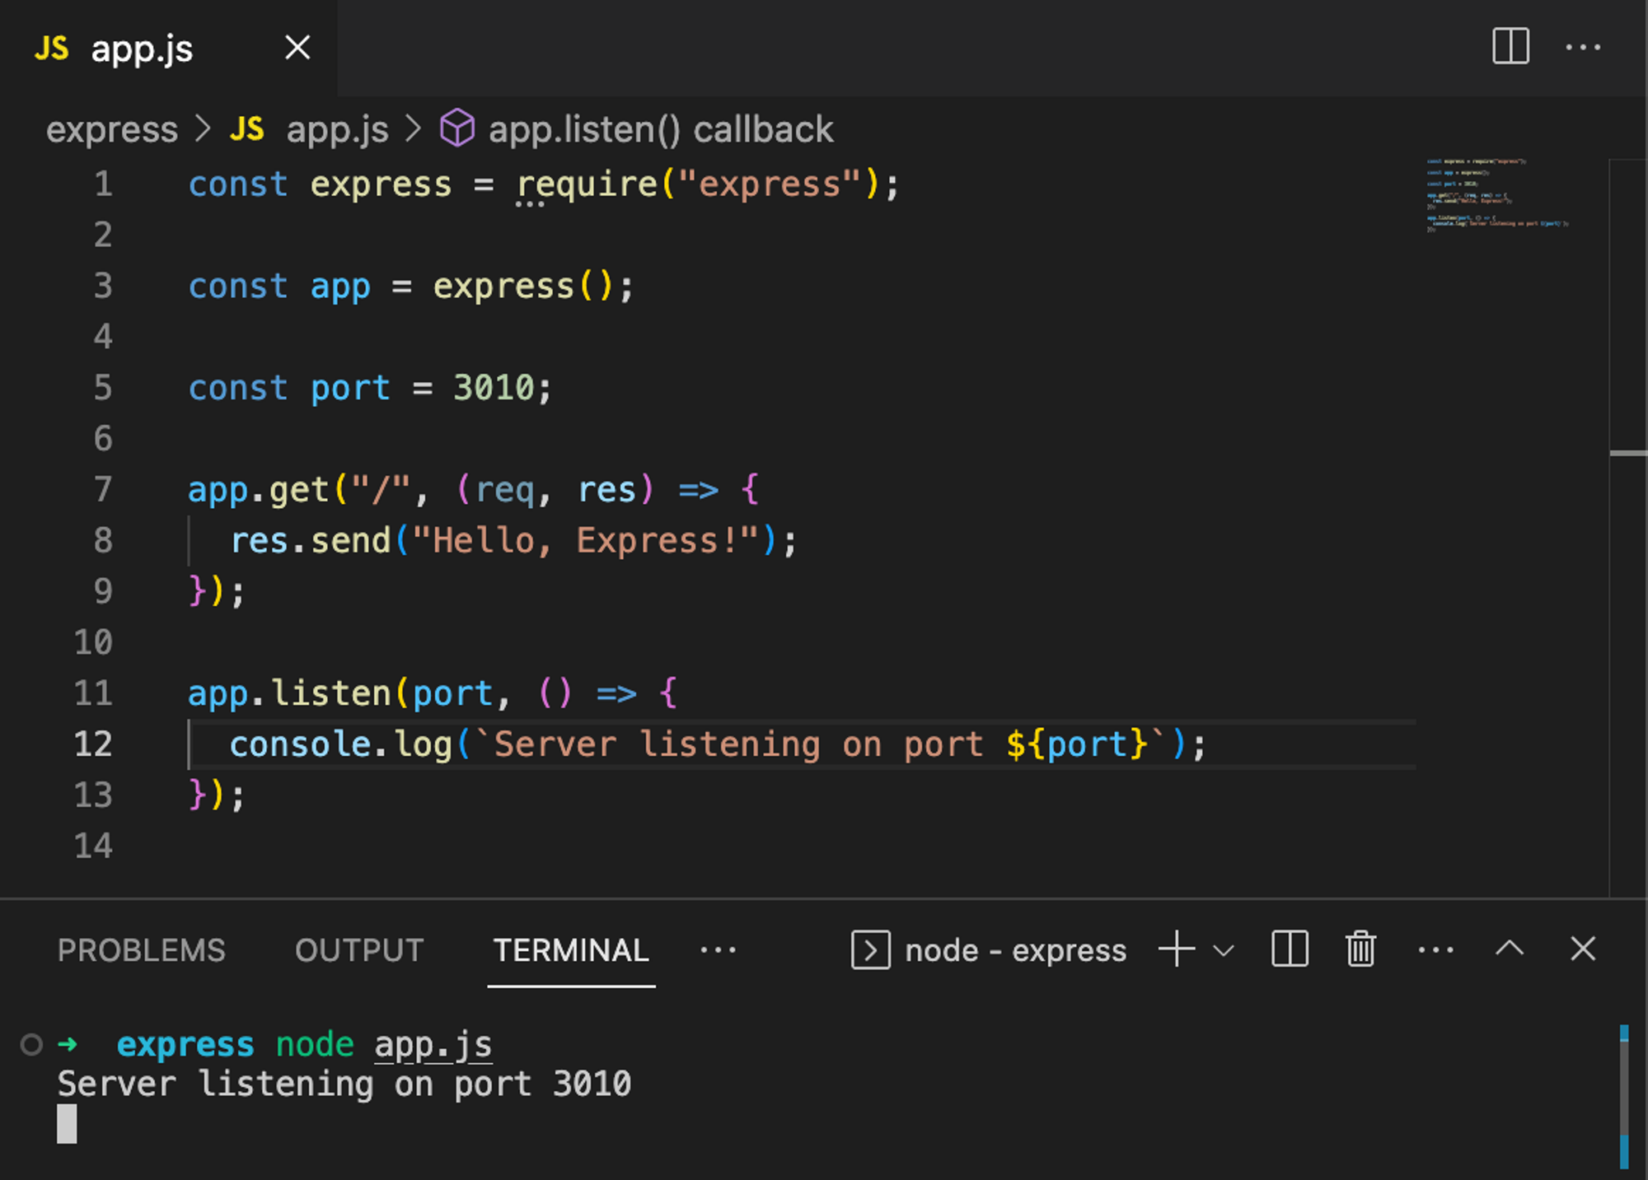
Task: Click the terminal scrollbar
Action: tap(1624, 1096)
